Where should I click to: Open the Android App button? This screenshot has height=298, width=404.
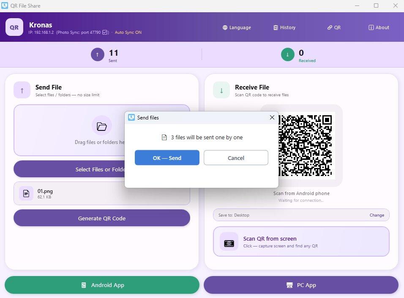pos(102,285)
